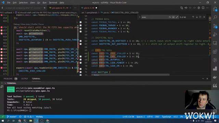Open more actions for left editor group
Viewport: 219px width, 123px height.
click(75, 8)
